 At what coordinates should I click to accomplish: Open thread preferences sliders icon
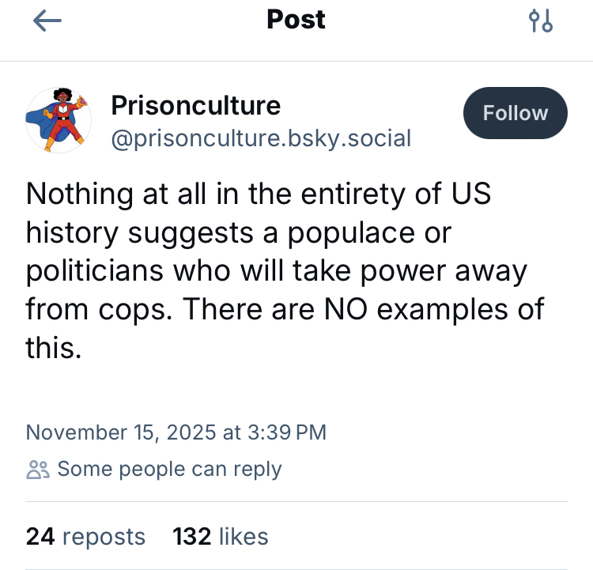click(x=541, y=21)
